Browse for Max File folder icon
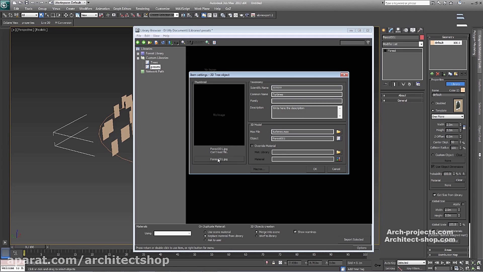The width and height of the screenshot is (483, 272). pyautogui.click(x=338, y=132)
